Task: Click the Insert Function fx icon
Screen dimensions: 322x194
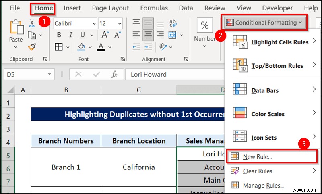Action: 114,74
